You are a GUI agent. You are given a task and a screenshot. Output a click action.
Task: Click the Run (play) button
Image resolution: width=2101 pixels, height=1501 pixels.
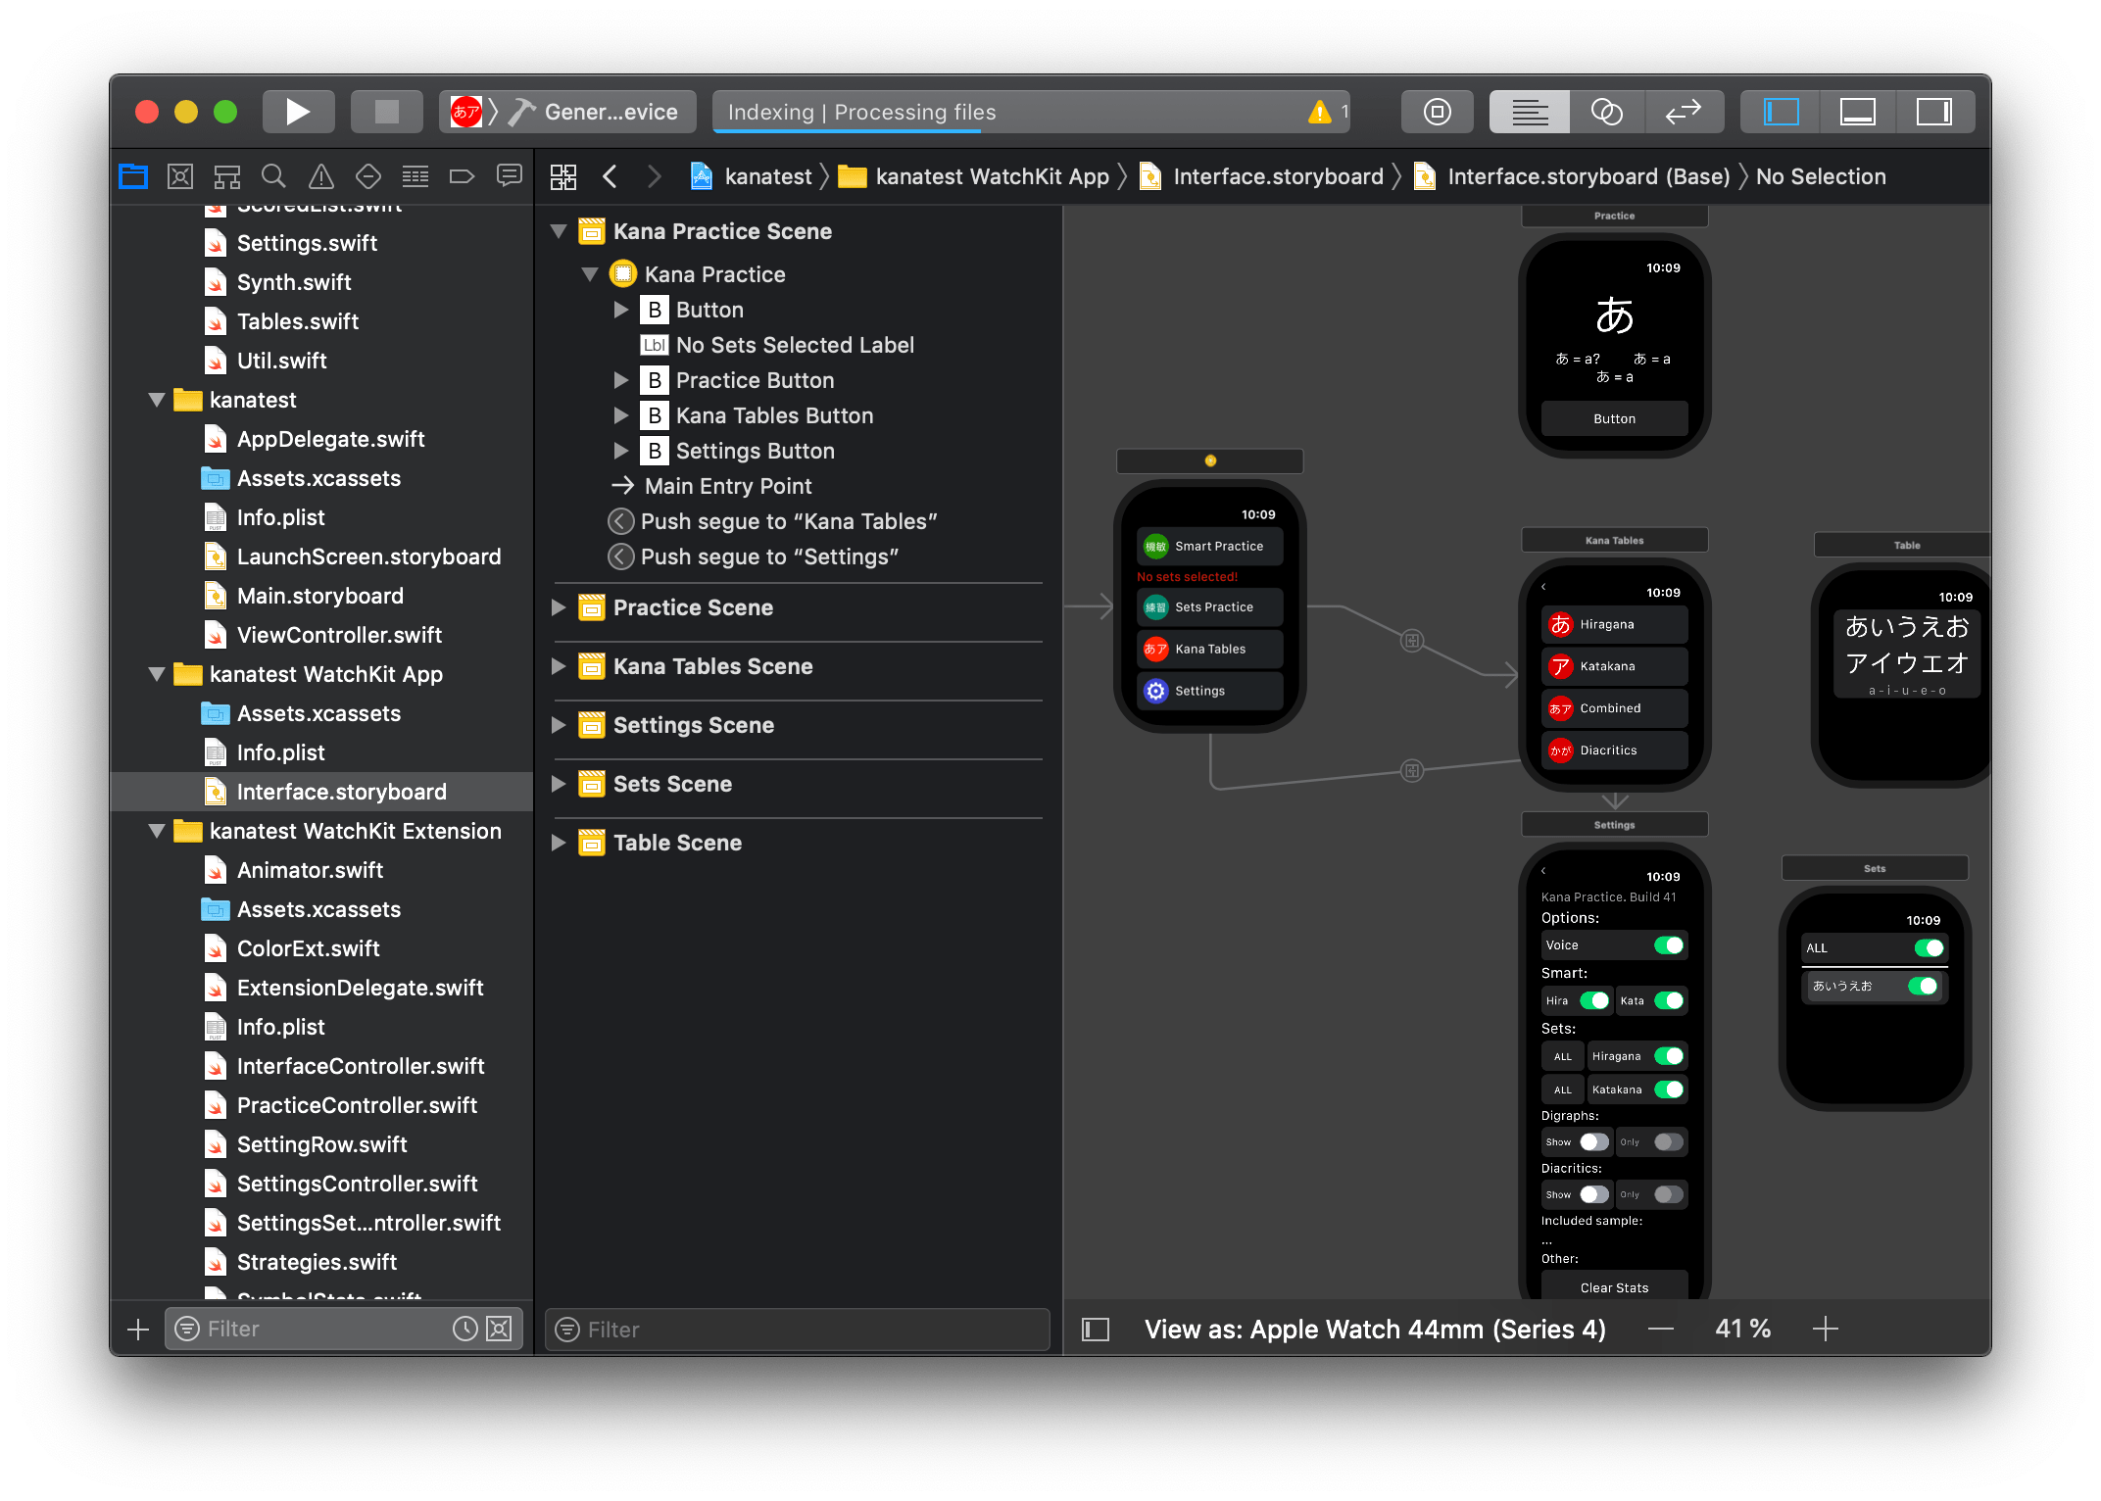click(298, 112)
